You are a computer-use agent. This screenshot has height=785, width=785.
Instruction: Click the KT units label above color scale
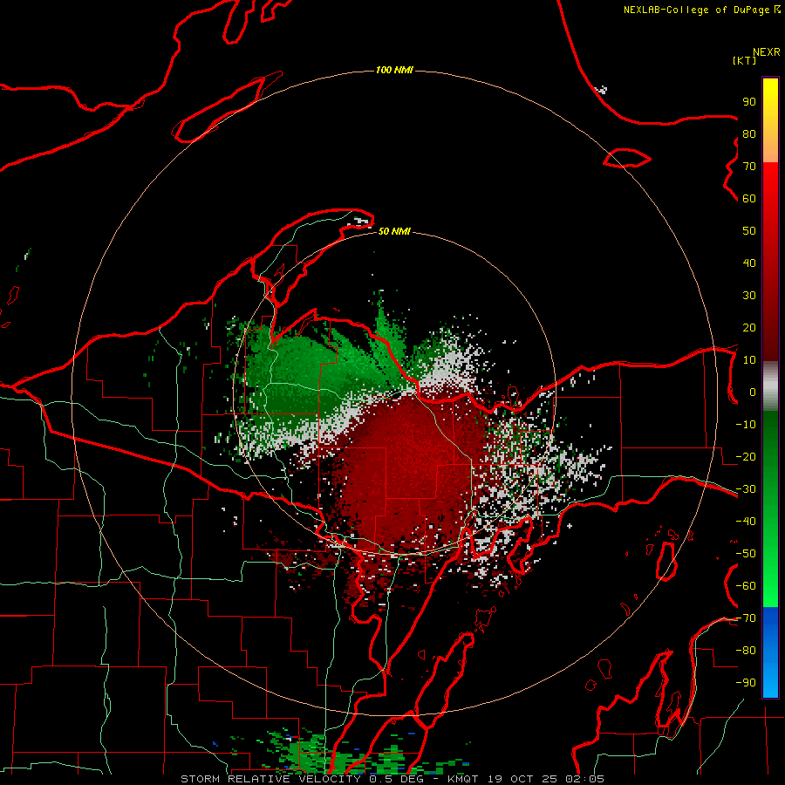tap(745, 60)
